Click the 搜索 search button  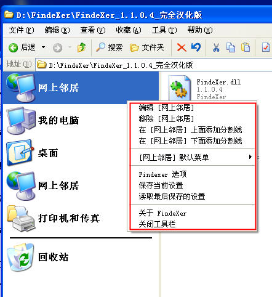coord(109,47)
